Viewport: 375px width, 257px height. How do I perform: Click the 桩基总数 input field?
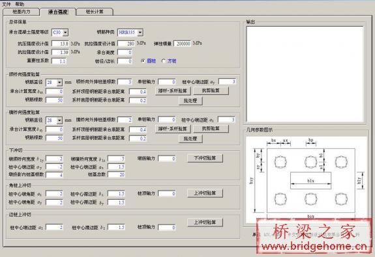pyautogui.click(x=116, y=174)
